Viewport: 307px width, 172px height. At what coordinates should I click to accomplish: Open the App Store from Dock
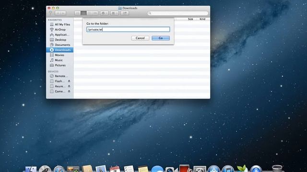pos(214,169)
